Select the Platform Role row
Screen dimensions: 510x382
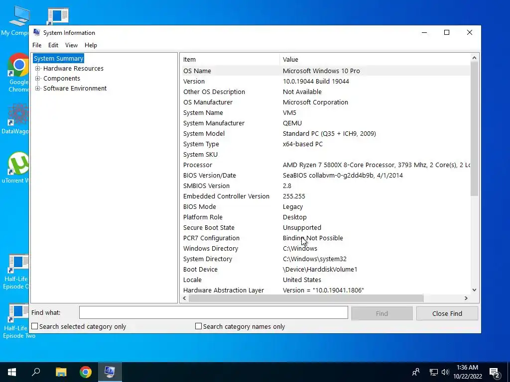tap(325, 217)
